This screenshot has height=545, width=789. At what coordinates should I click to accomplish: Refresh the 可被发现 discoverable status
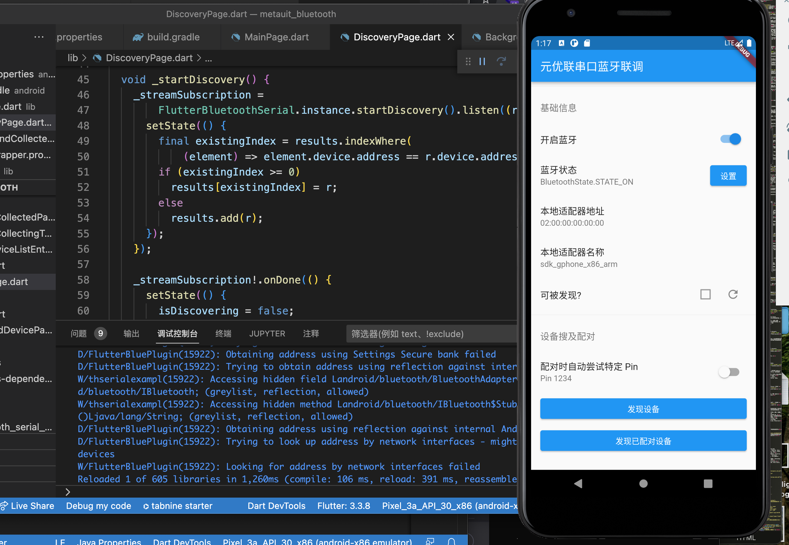[x=733, y=294]
